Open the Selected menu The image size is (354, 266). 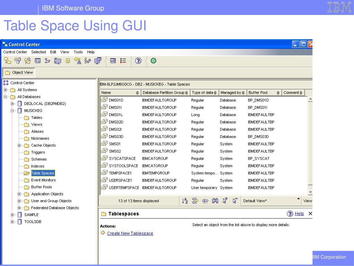pyautogui.click(x=38, y=52)
